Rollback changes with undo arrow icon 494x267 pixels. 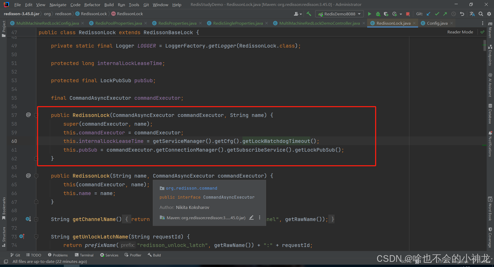(462, 14)
